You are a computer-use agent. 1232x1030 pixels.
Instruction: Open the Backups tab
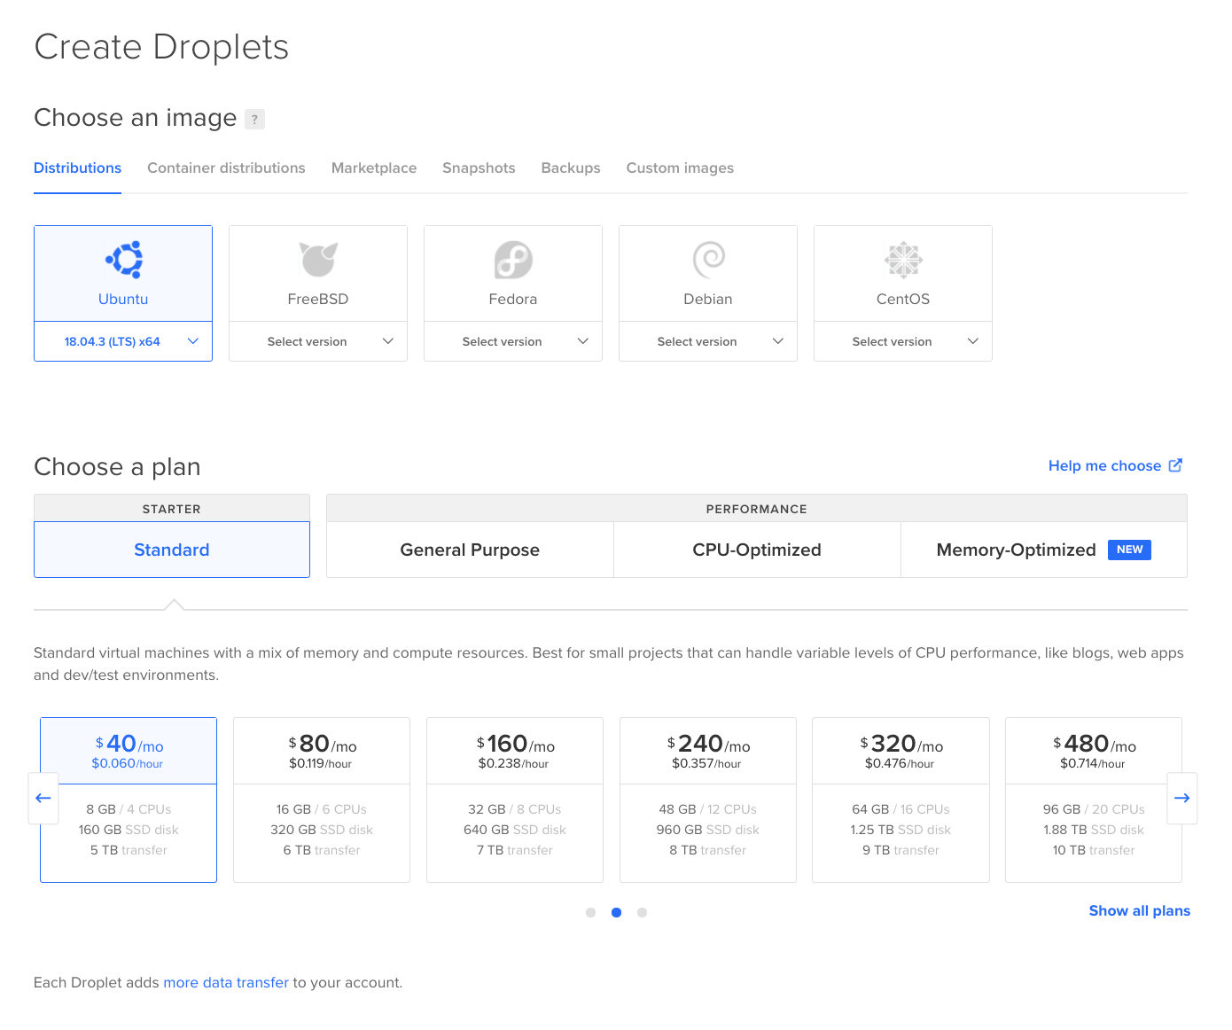(571, 168)
